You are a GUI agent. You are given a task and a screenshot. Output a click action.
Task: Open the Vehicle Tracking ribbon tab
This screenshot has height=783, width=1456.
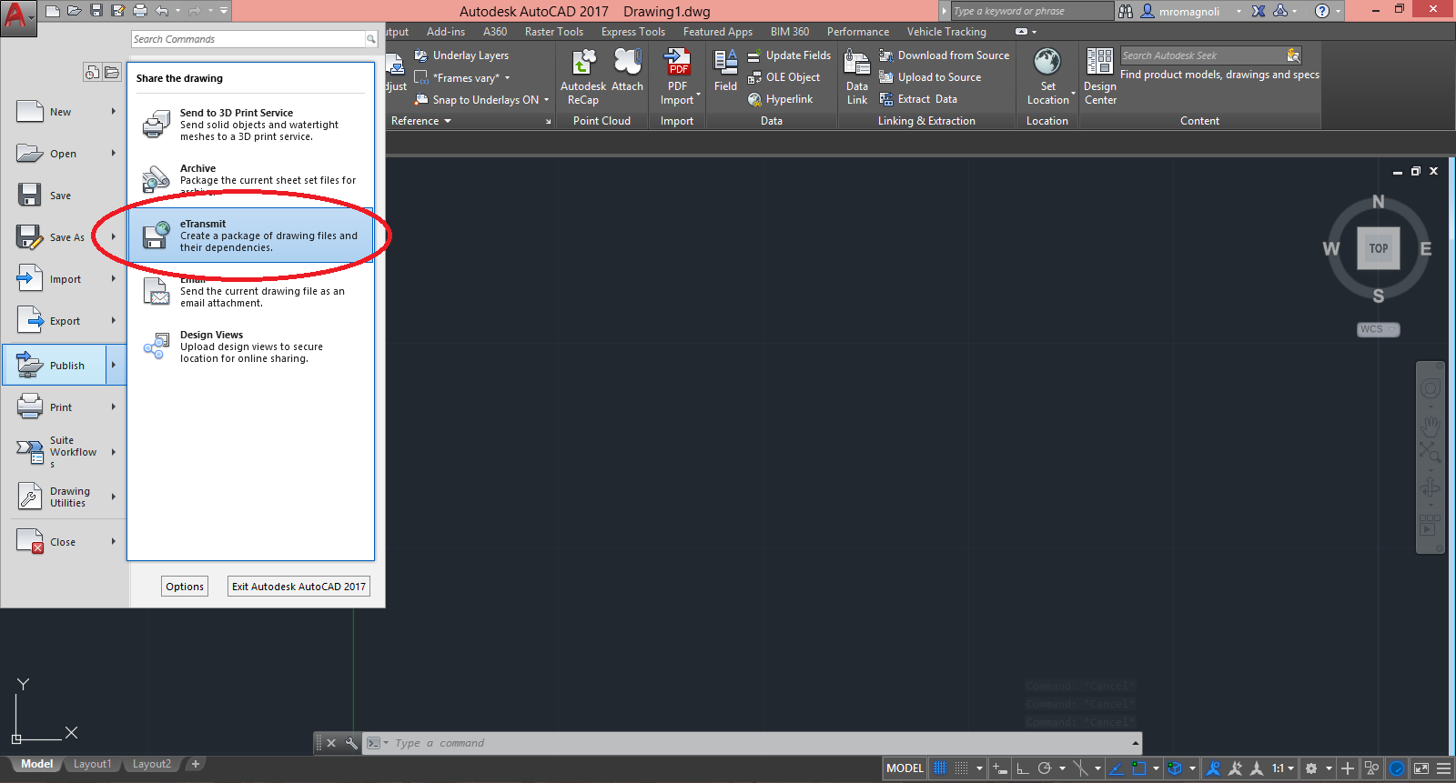coord(946,32)
